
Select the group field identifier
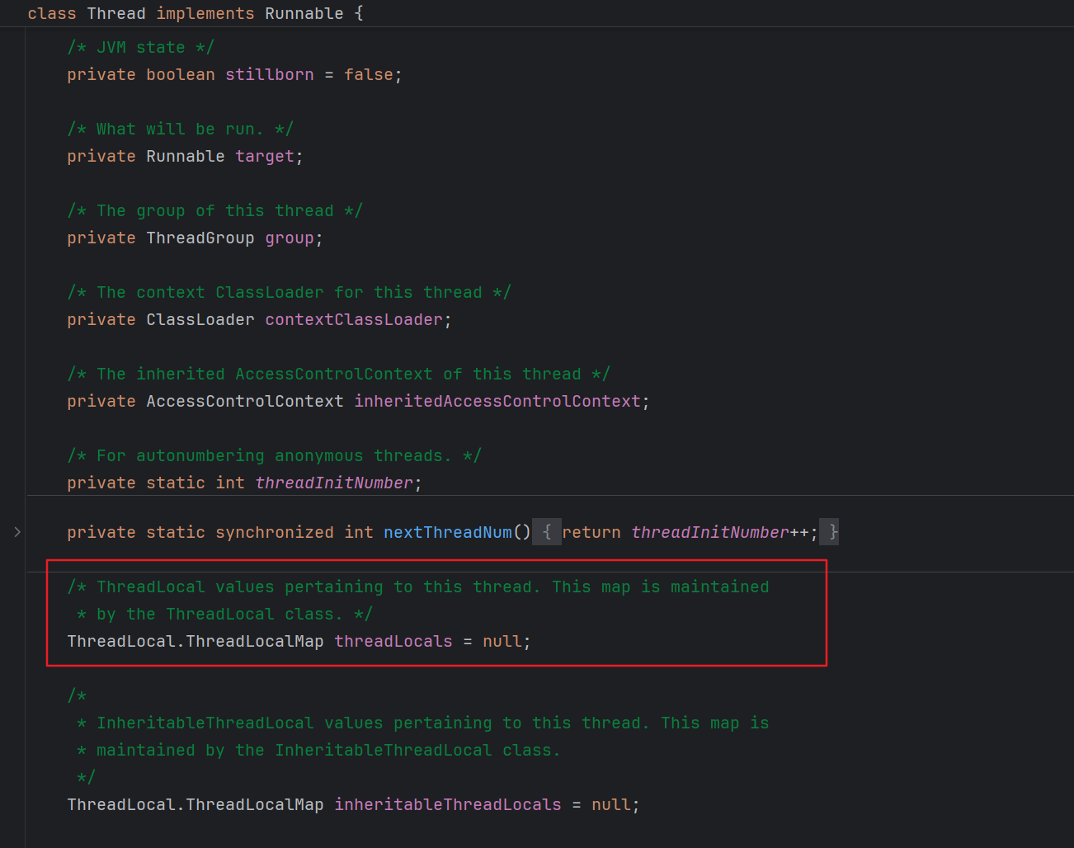point(289,238)
